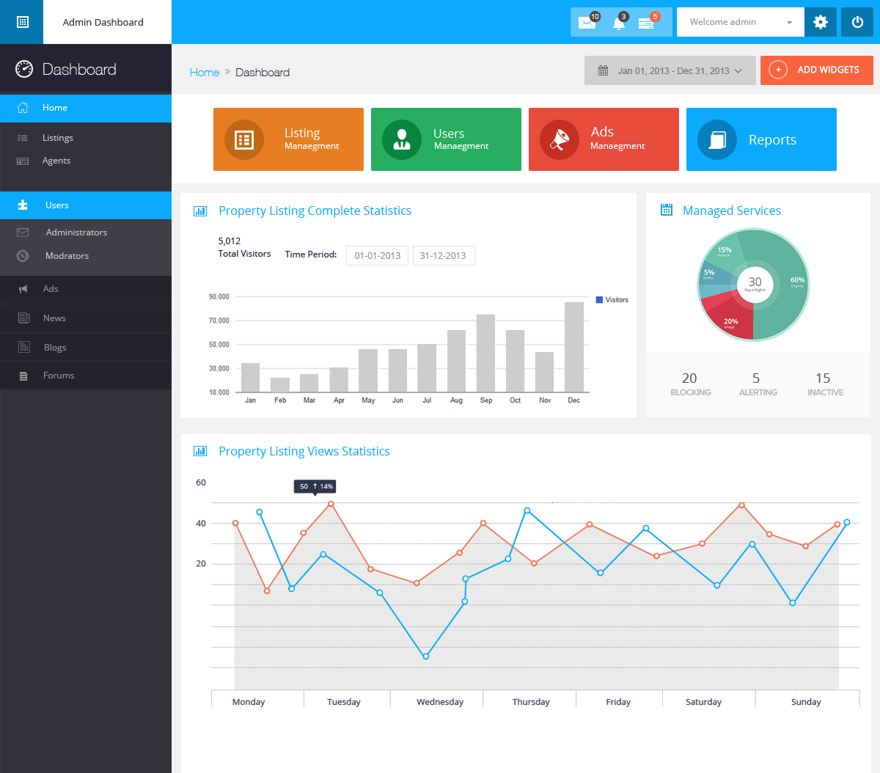
Task: Go to Forums in the sidebar
Action: pyautogui.click(x=59, y=375)
